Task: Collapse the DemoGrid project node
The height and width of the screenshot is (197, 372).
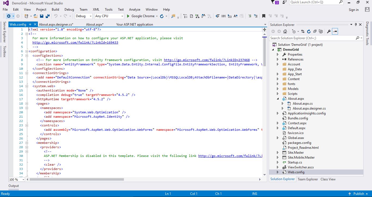Action: 273,50
